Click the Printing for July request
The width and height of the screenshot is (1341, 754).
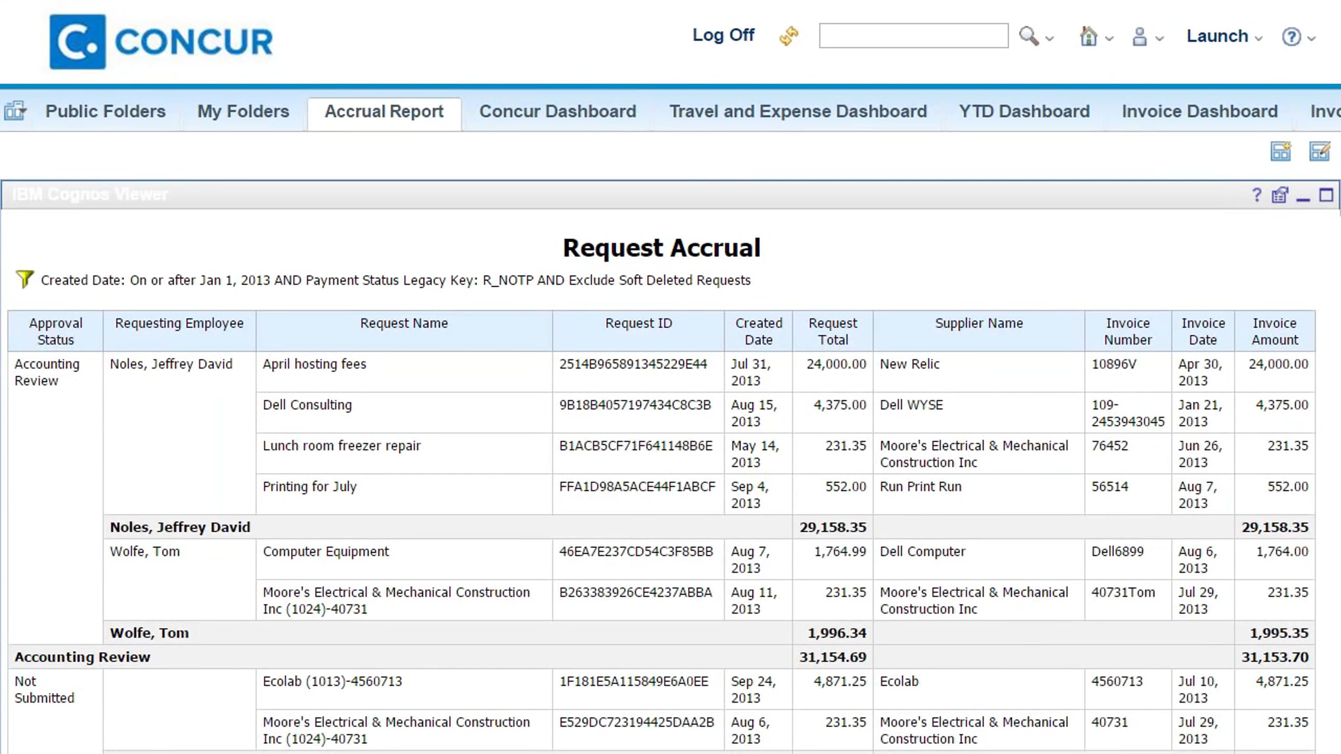point(310,486)
